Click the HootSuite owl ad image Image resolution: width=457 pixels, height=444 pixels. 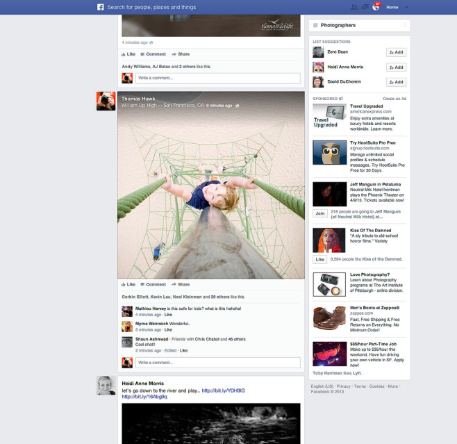(330, 152)
